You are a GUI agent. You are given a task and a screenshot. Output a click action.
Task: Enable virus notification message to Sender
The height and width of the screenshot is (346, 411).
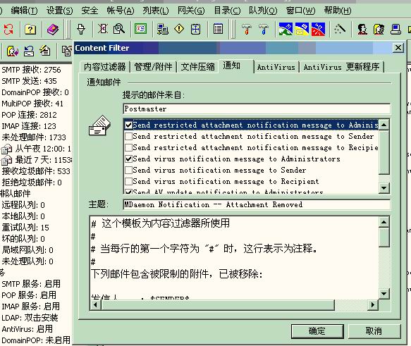point(128,171)
